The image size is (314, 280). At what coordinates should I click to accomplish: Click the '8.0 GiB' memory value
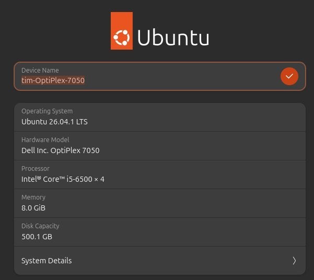[x=33, y=208]
